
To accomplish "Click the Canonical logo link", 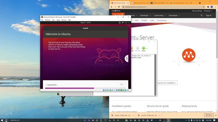I will point(116,11).
